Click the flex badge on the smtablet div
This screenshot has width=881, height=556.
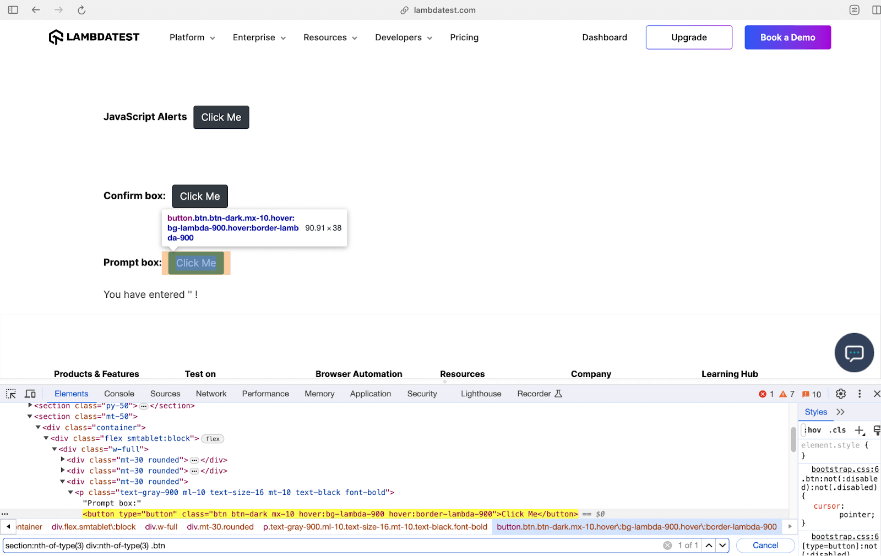(212, 438)
